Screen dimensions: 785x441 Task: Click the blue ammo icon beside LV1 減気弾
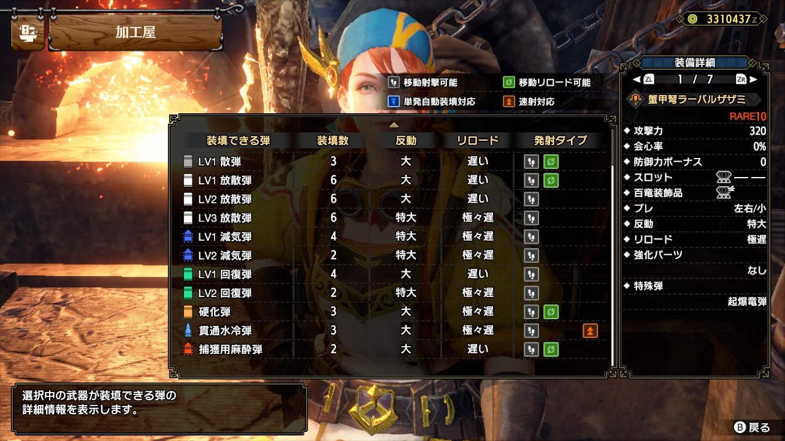(x=188, y=236)
